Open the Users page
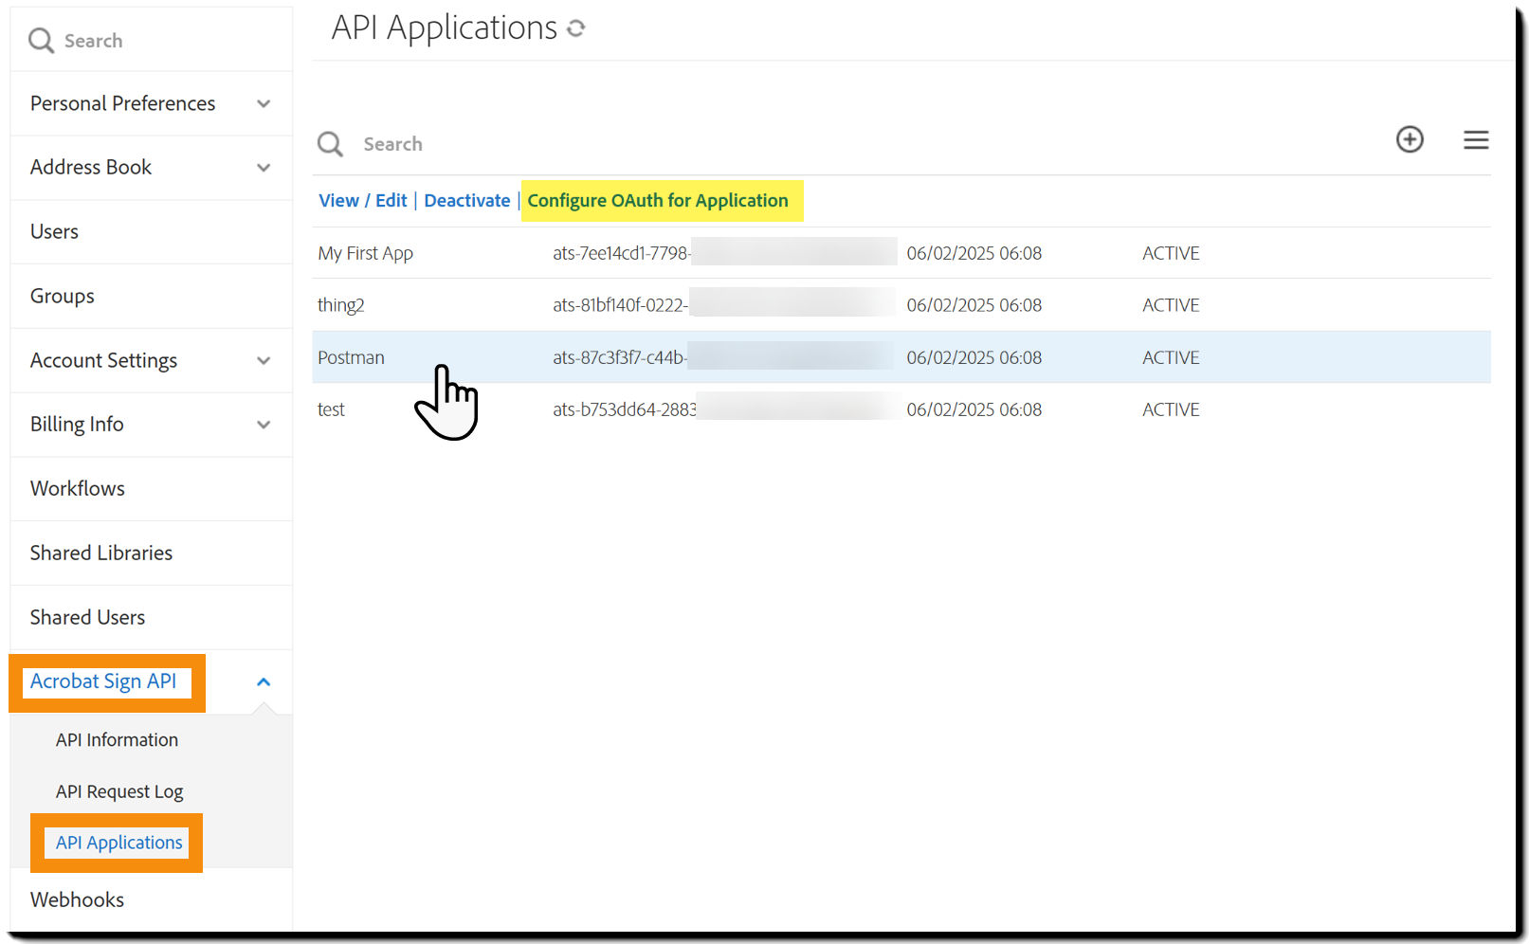The width and height of the screenshot is (1529, 944). pyautogui.click(x=53, y=231)
